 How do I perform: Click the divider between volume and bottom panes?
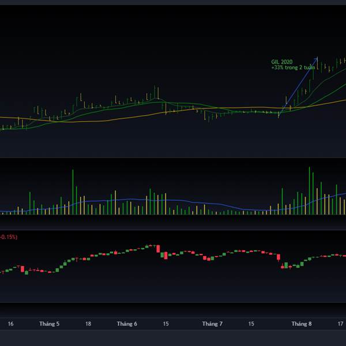(x=173, y=230)
